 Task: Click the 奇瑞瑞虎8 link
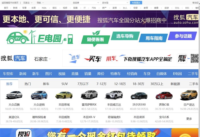coord(114,117)
